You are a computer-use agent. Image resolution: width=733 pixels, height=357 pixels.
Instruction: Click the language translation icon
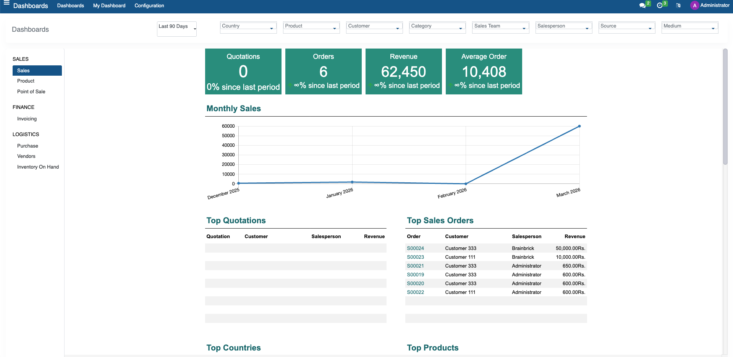coord(678,5)
